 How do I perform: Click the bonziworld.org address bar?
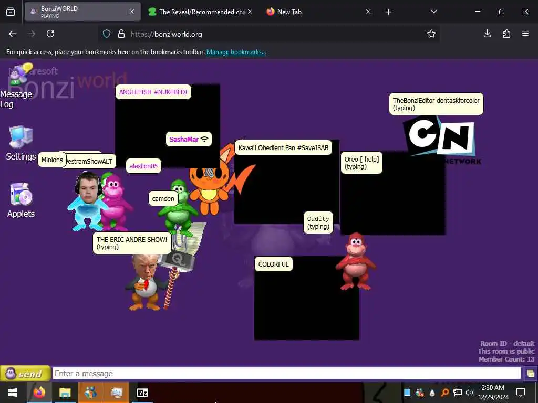pyautogui.click(x=268, y=34)
